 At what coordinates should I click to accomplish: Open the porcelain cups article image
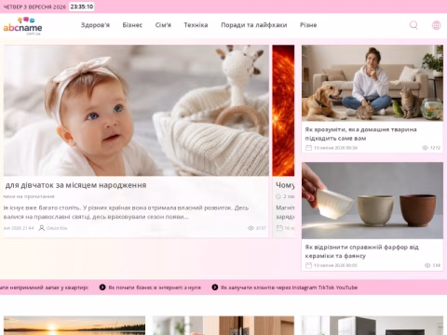(372, 200)
